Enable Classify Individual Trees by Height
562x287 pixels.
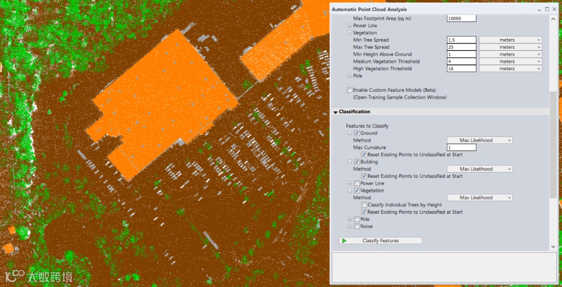tap(364, 204)
